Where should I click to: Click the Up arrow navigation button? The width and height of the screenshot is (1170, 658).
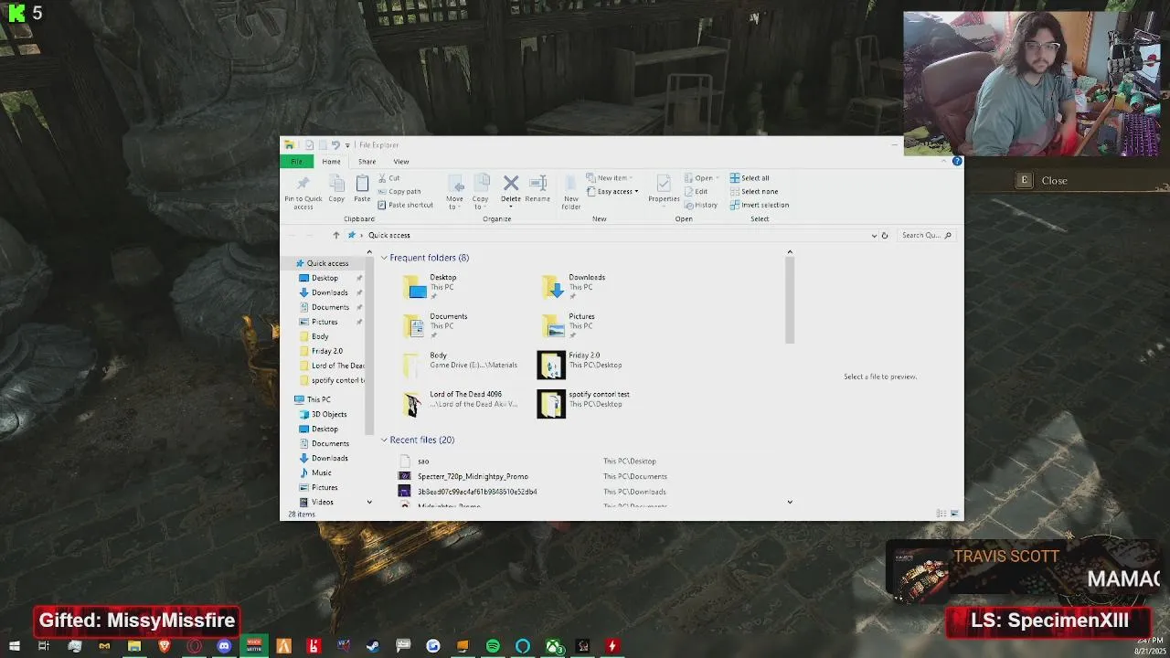pos(335,235)
